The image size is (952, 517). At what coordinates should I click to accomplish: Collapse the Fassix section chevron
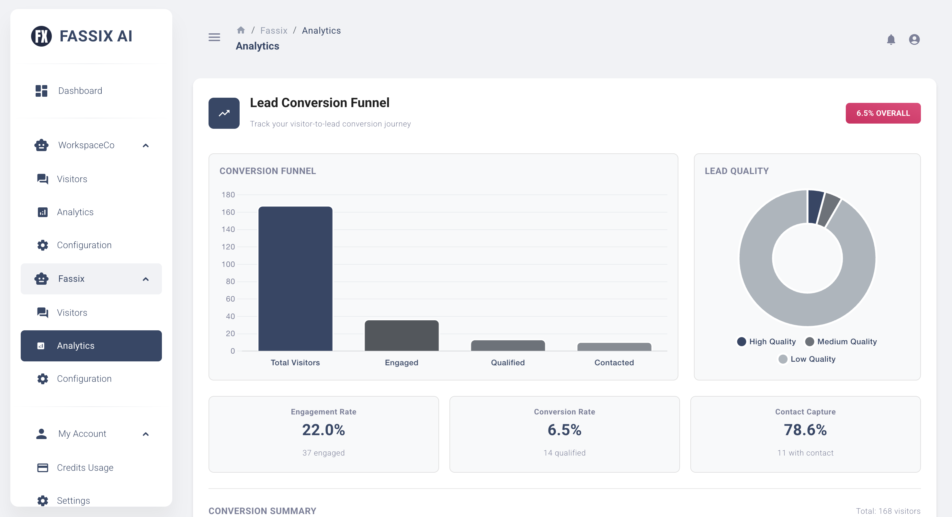coord(146,279)
